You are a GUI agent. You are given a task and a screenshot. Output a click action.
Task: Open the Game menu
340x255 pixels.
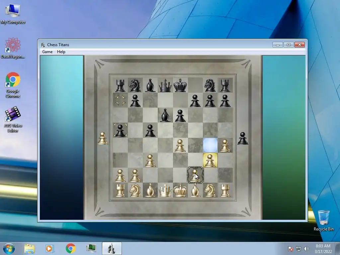(47, 51)
